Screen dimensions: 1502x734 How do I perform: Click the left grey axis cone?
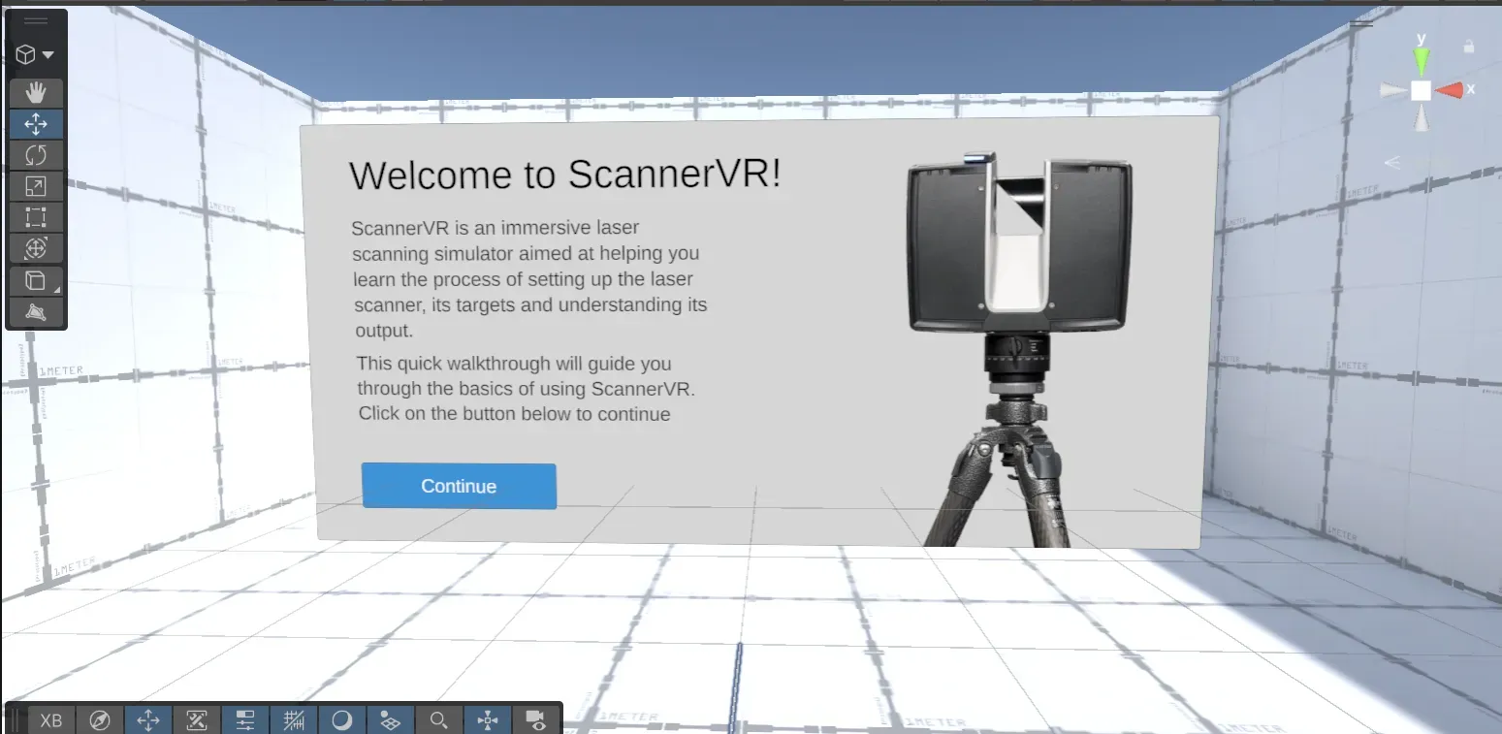click(1392, 90)
